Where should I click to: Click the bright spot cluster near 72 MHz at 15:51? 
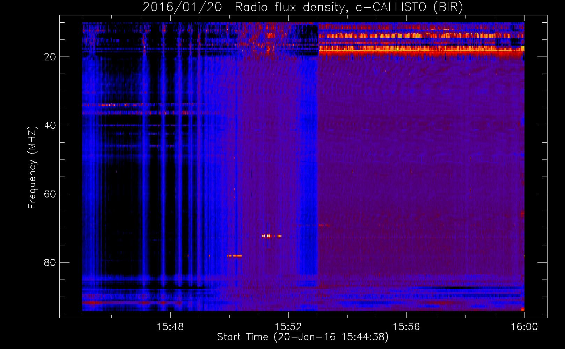click(x=271, y=236)
